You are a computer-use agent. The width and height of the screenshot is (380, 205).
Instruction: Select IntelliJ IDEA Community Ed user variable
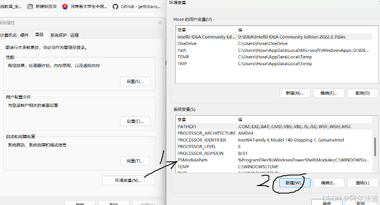[x=274, y=37]
